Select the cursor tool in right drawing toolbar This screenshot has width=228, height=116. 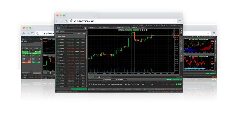tap(181, 35)
